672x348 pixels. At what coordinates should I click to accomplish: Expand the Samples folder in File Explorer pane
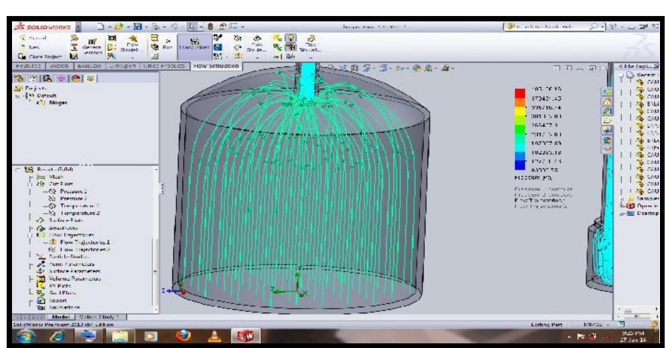point(622,199)
